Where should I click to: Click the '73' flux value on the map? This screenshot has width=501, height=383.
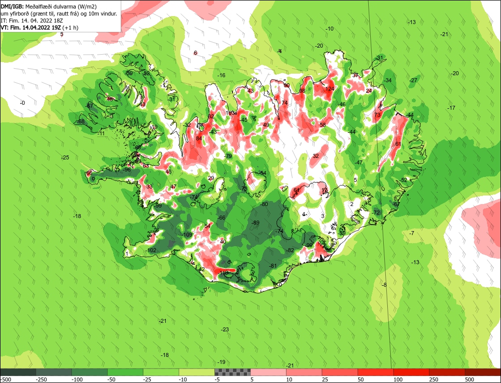pyautogui.click(x=377, y=115)
